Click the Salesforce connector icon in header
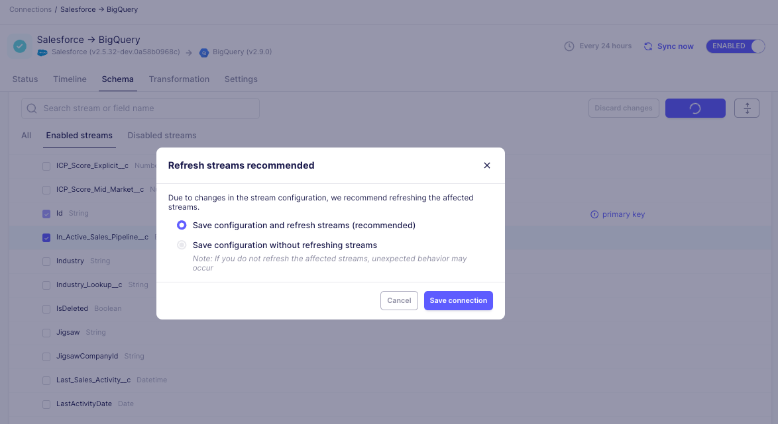Screen dimensions: 778x424 [x=42, y=52]
